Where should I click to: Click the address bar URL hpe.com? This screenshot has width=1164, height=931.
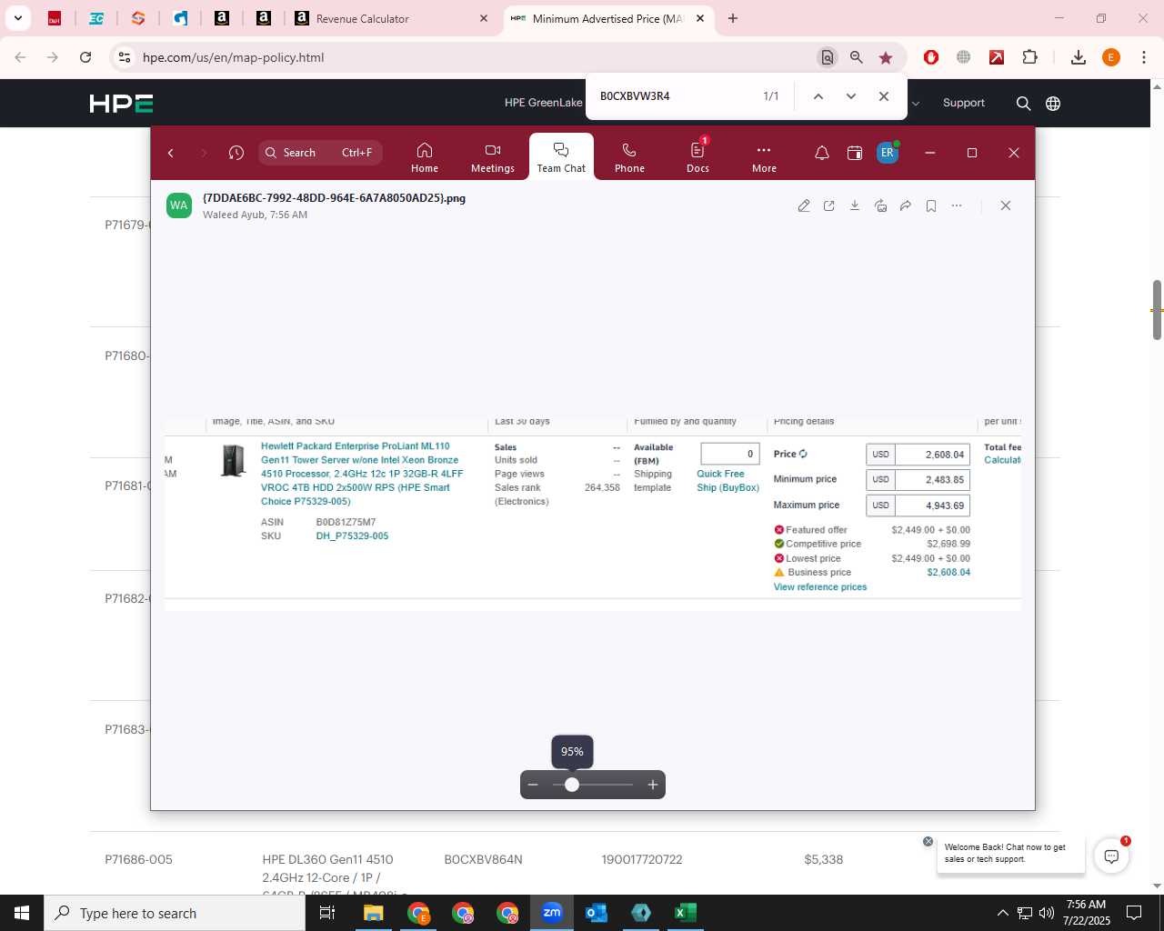pos(233,57)
